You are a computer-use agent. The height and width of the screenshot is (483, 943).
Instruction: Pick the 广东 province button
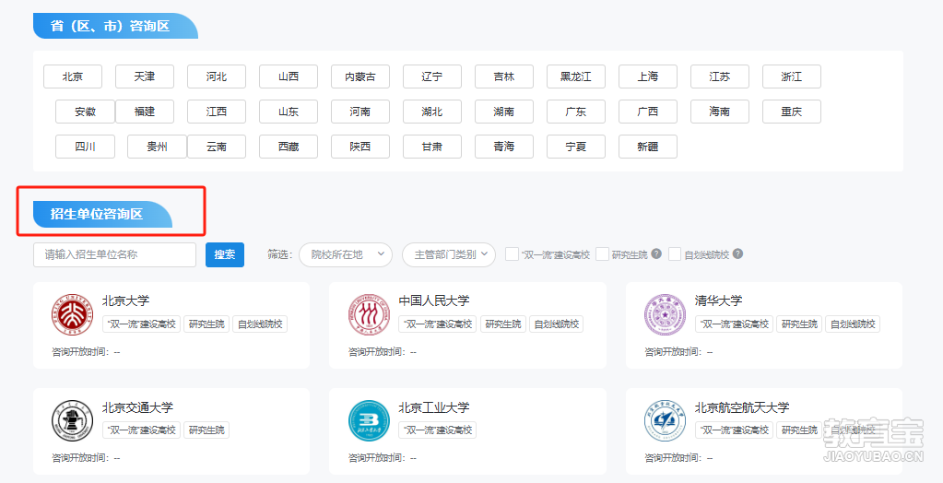coord(576,112)
